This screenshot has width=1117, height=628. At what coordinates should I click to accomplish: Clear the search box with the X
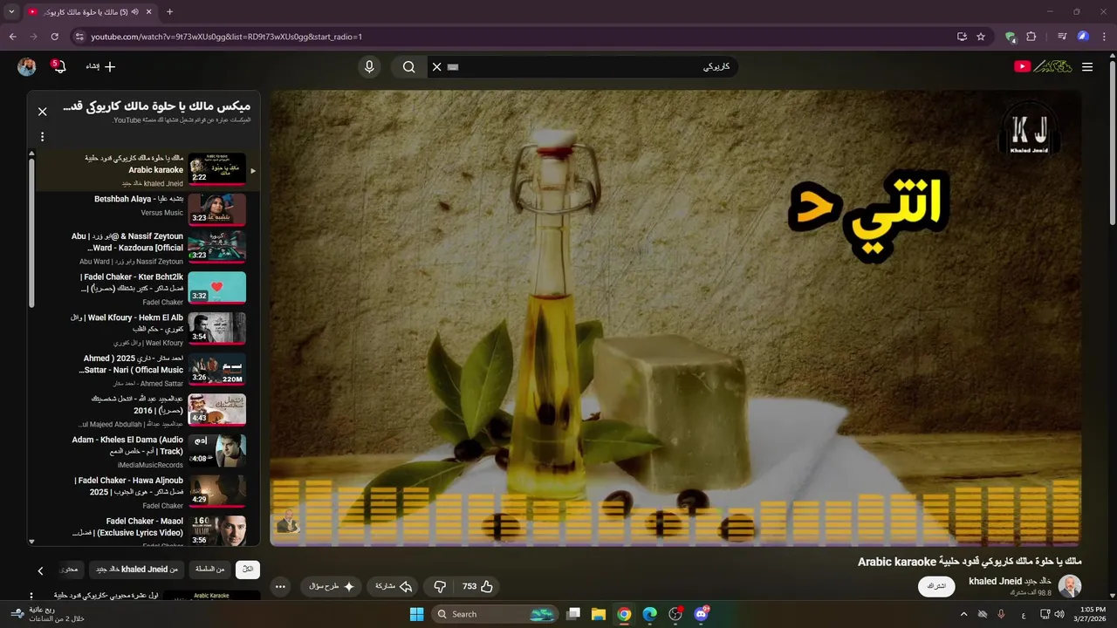437,66
